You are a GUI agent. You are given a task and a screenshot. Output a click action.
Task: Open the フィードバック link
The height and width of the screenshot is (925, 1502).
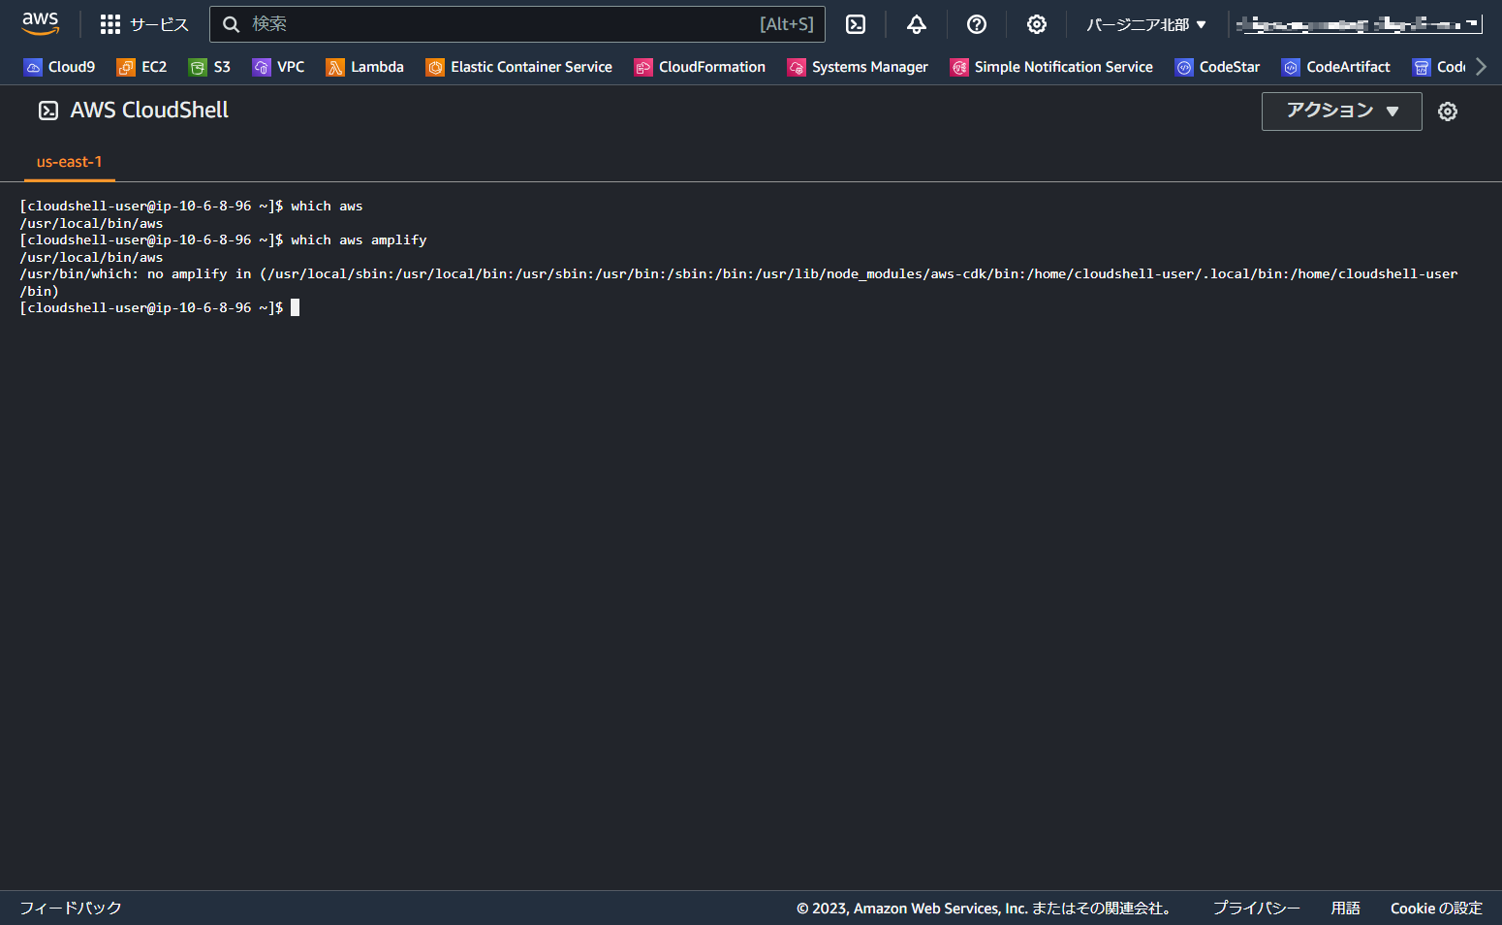[x=72, y=908]
